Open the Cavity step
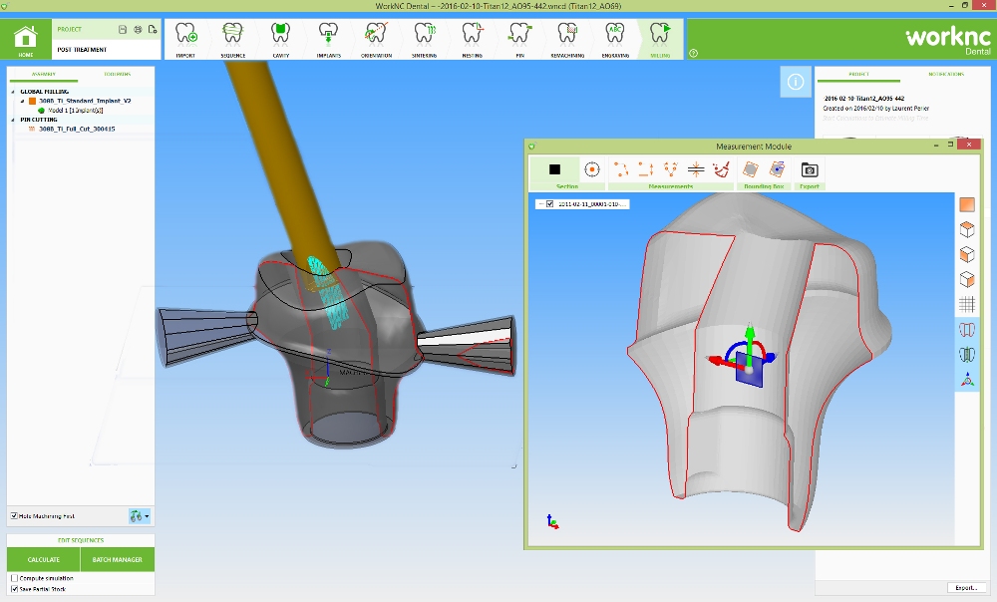Viewport: 997px width, 602px height. tap(280, 34)
